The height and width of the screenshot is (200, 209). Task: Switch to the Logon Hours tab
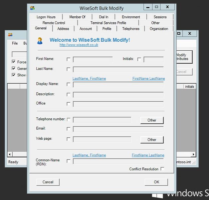pyautogui.click(x=46, y=17)
